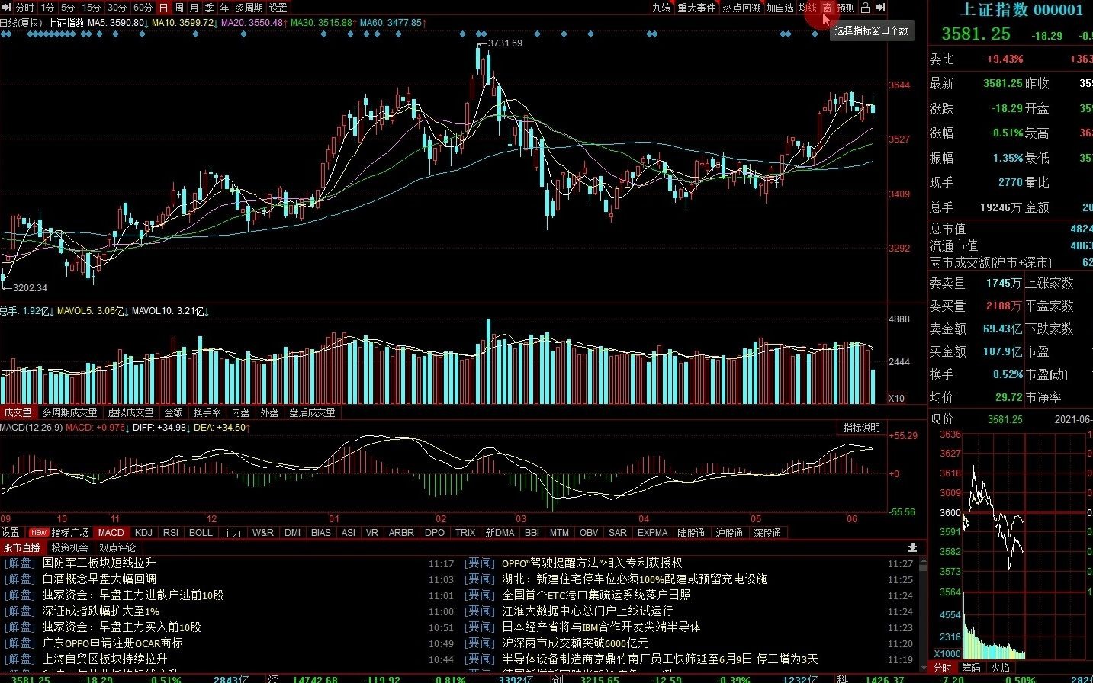
Task: Open 指标广场 indicator plaza
Action: pos(70,533)
